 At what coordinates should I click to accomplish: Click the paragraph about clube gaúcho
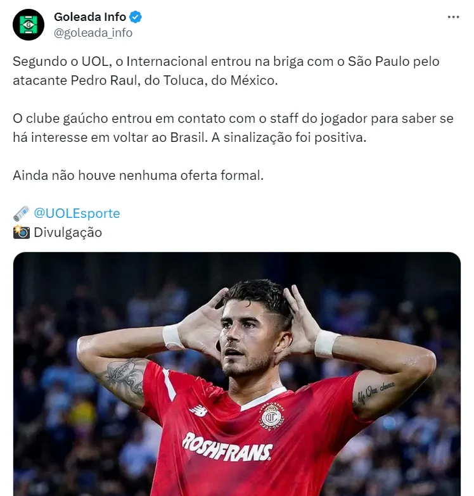[x=233, y=128]
